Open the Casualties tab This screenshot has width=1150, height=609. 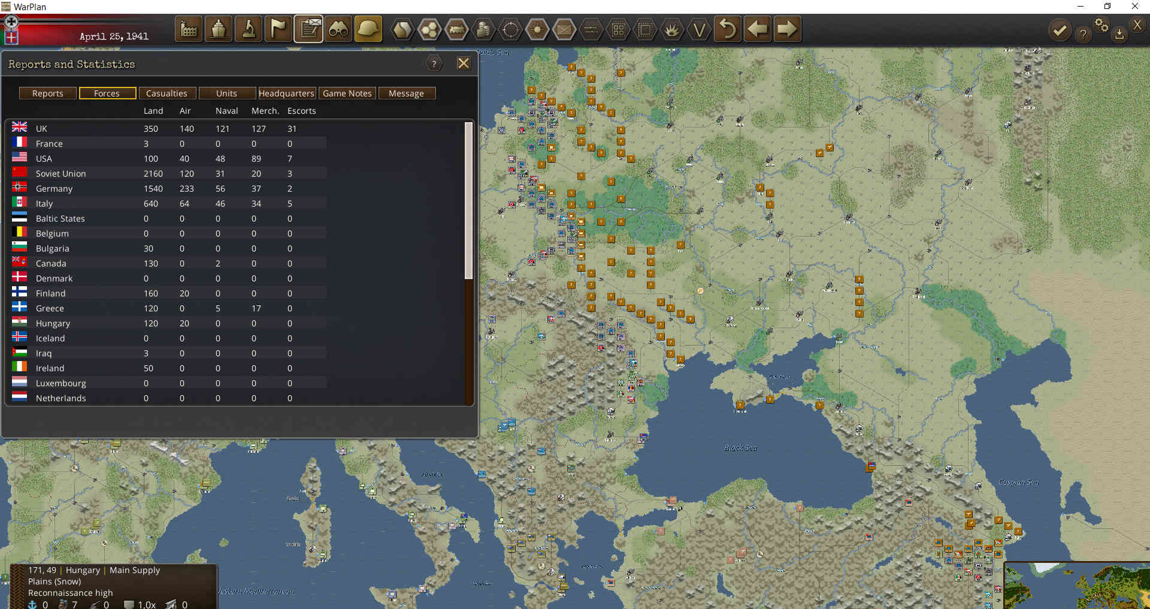pos(167,93)
